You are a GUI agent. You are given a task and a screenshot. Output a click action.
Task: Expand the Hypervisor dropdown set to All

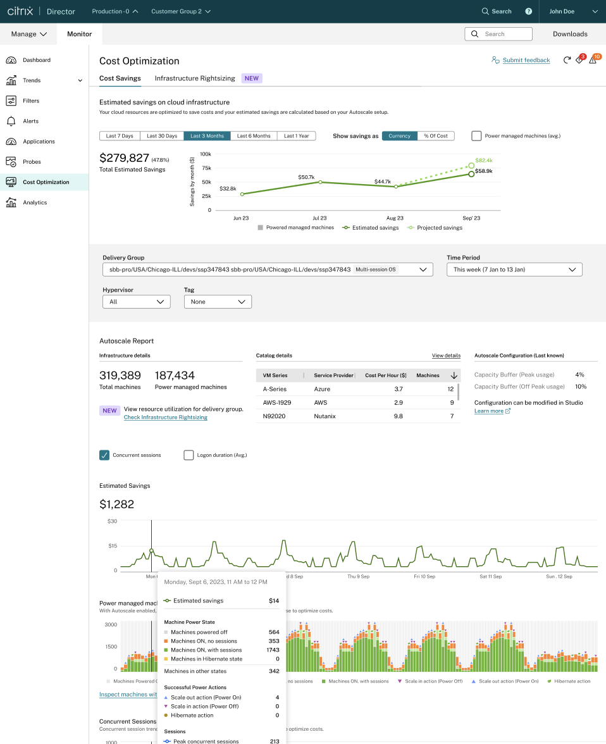[136, 302]
